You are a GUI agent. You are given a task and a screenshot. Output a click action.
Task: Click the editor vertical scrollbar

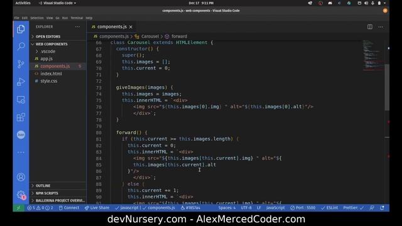click(x=387, y=87)
